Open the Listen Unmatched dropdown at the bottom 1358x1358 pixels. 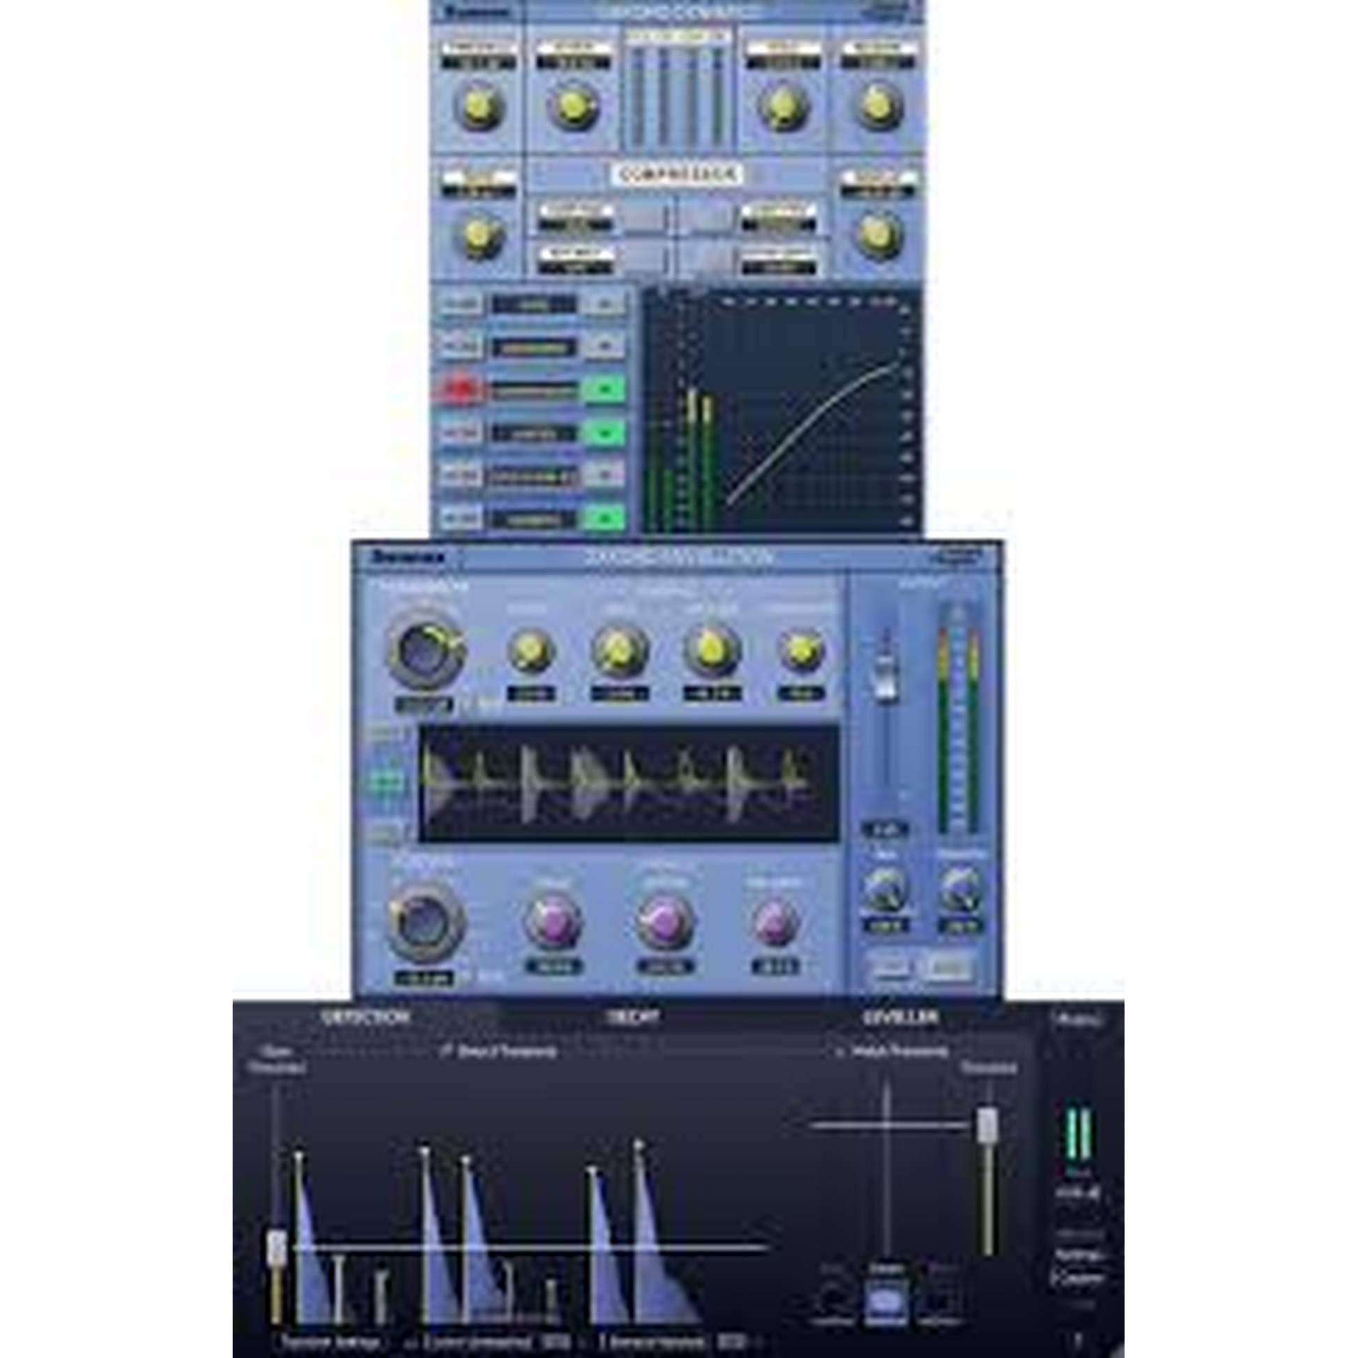click(478, 1341)
